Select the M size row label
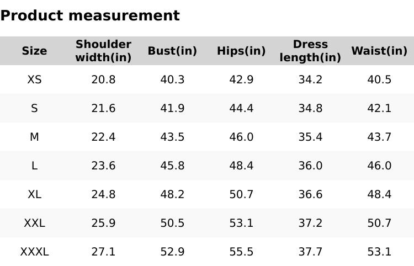414x266 pixels. [34, 137]
